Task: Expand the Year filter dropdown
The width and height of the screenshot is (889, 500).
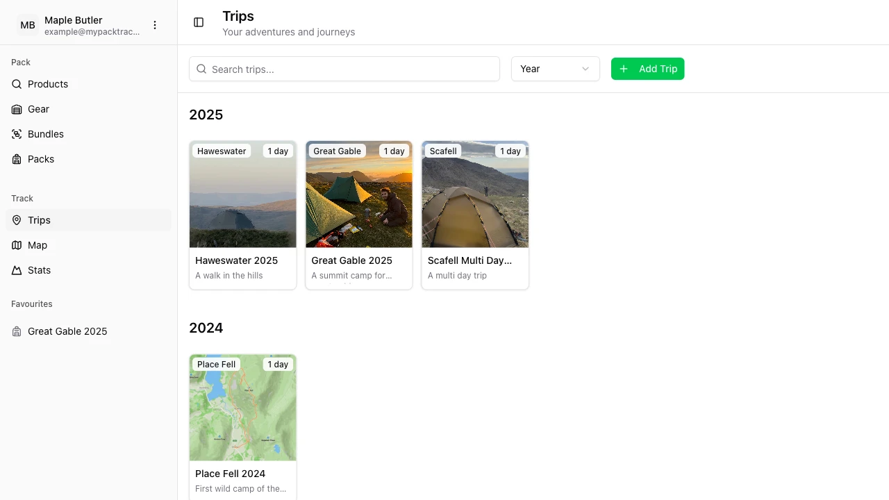Action: pyautogui.click(x=555, y=69)
